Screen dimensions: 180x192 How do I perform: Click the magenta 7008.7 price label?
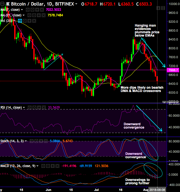point(173,70)
